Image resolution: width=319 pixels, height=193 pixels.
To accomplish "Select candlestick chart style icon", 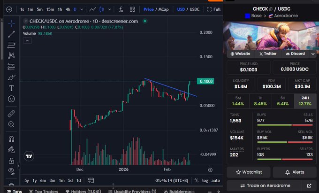I will (x=102, y=9).
